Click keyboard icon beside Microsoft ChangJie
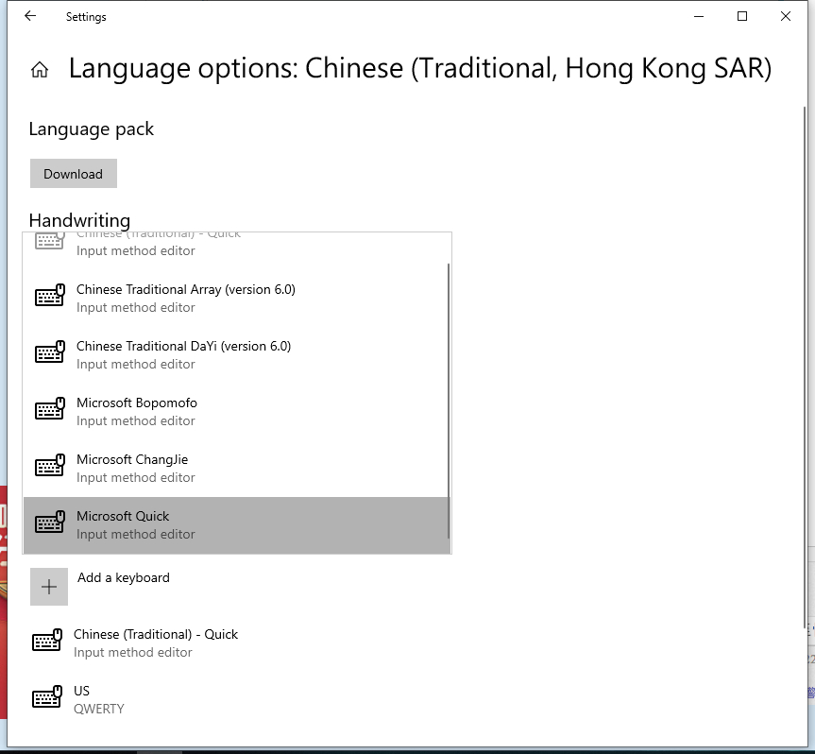This screenshot has width=815, height=754. pyautogui.click(x=50, y=466)
